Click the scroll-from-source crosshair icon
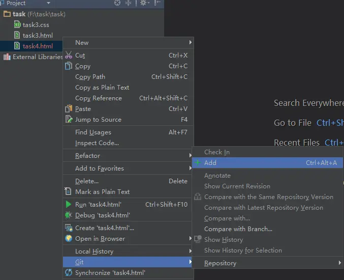344x280 pixels. point(117,3)
